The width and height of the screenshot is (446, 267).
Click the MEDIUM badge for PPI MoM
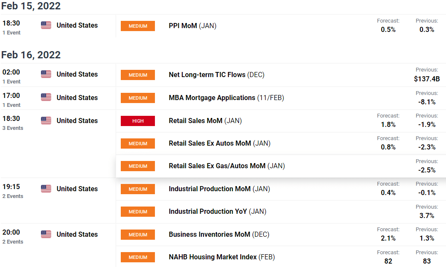point(138,26)
